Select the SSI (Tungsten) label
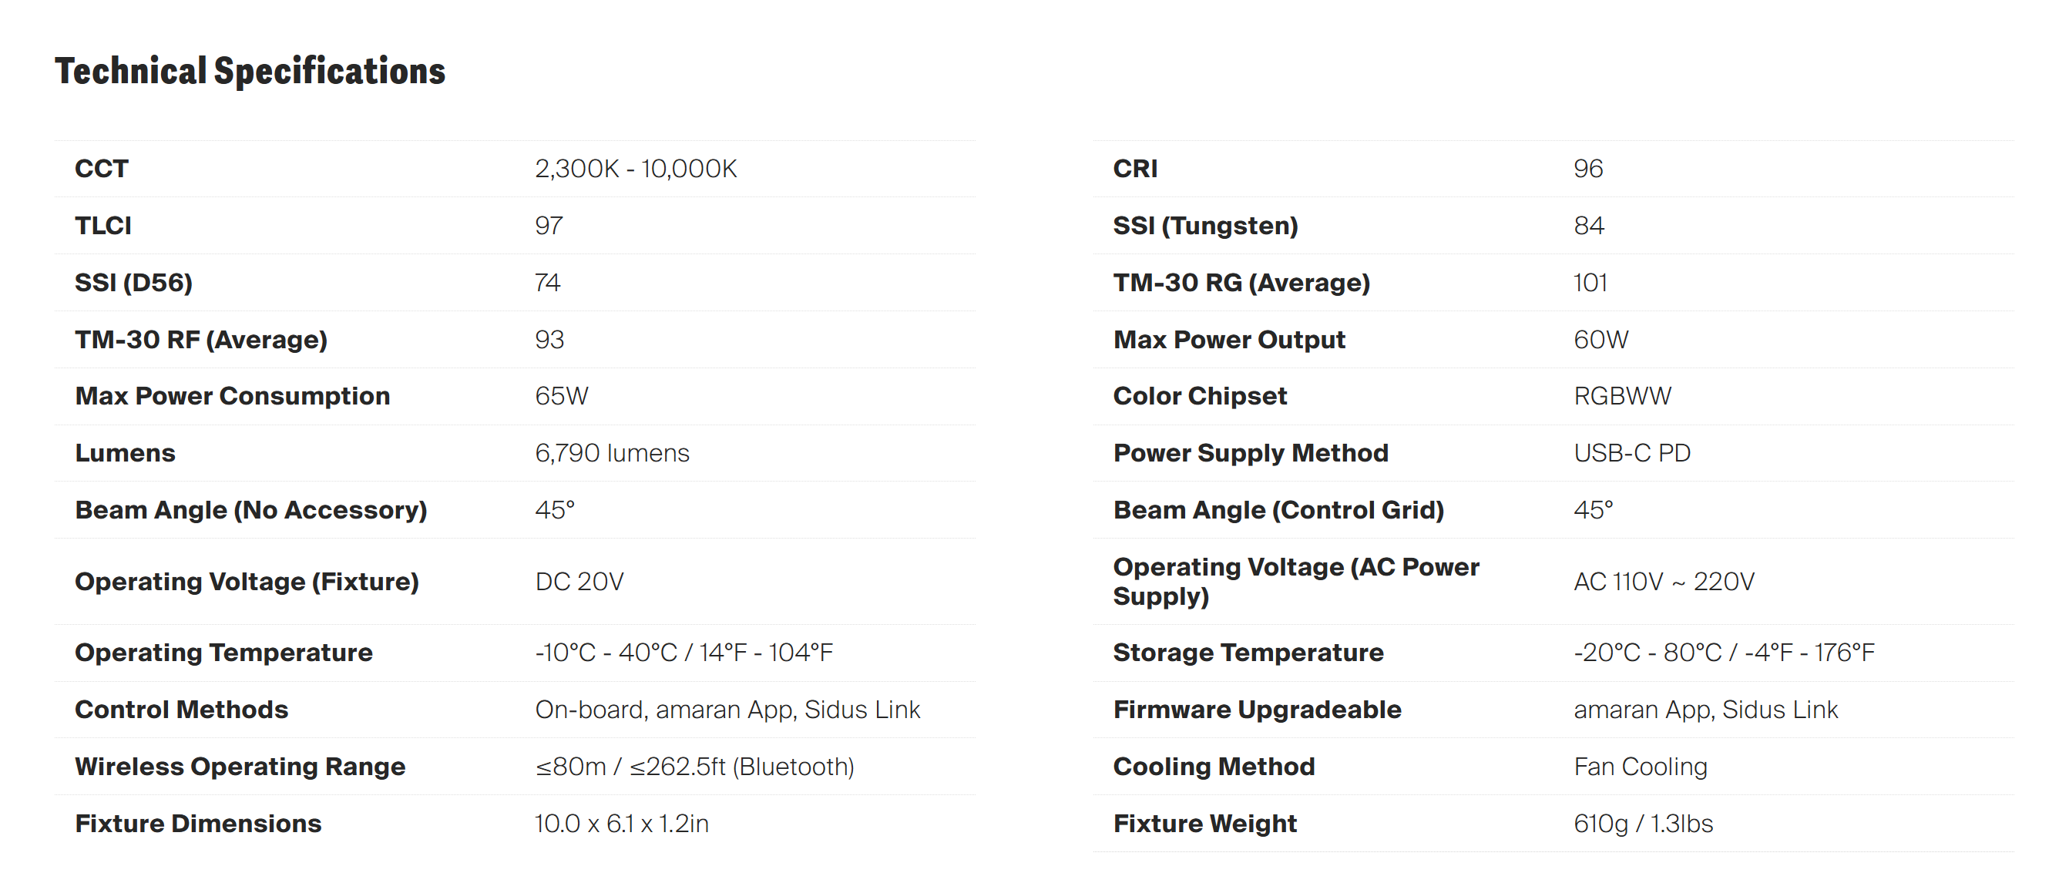The width and height of the screenshot is (2069, 893). [1204, 226]
